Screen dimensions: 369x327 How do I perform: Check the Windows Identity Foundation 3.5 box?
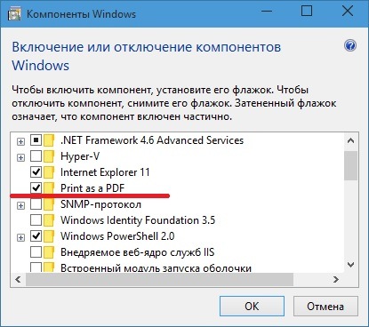point(36,220)
